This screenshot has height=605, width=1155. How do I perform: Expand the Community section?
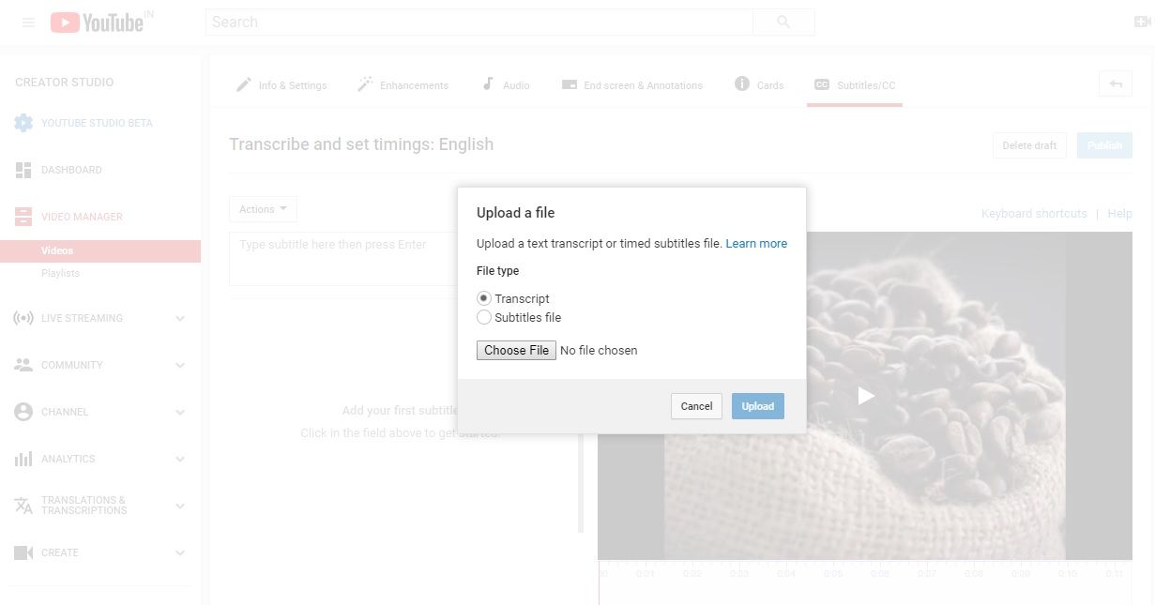(x=180, y=365)
